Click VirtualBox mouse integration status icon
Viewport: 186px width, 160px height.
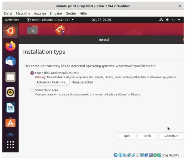pos(155,155)
